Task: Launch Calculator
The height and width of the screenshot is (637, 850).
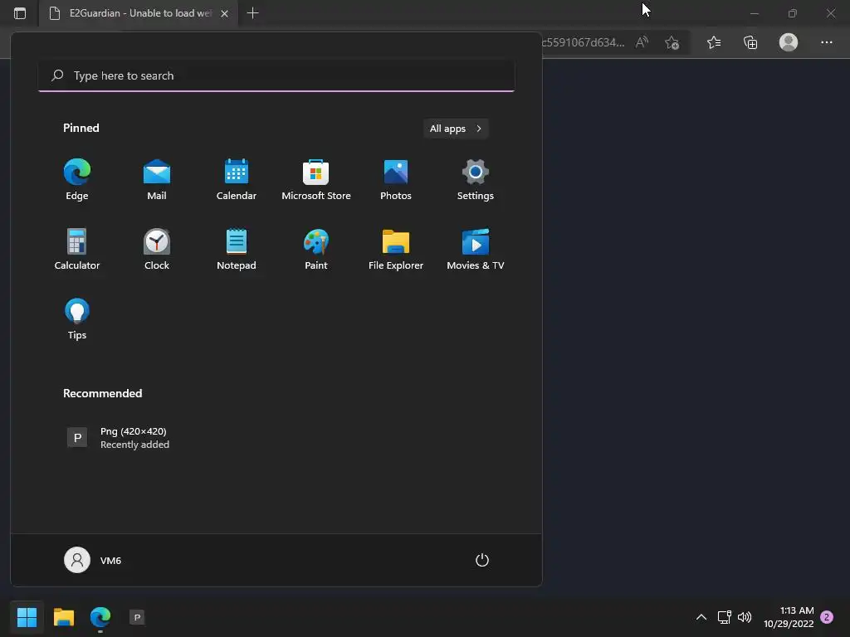Action: coord(77,249)
